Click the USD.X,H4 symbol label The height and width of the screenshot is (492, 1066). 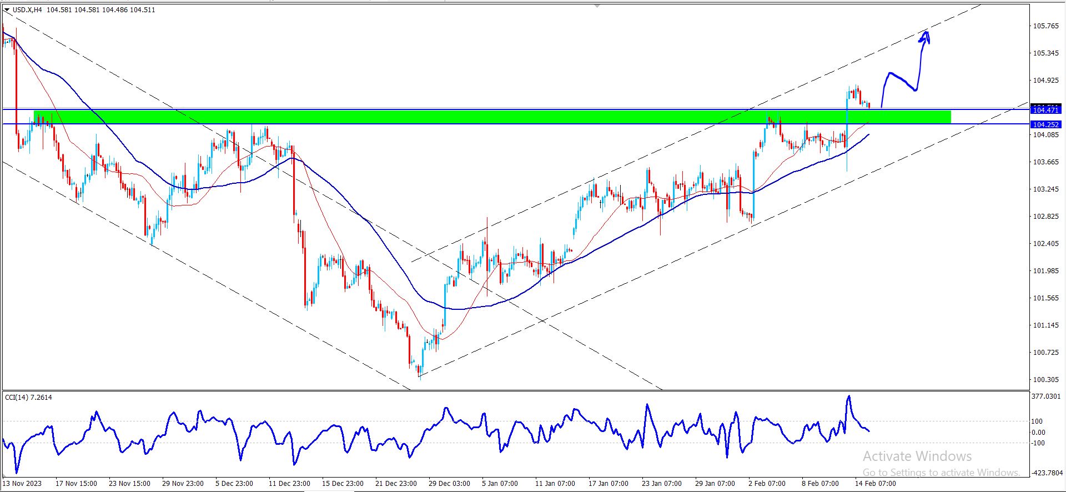[x=27, y=10]
